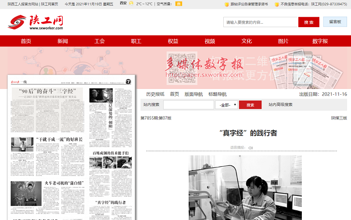Open the 视频 section

pyautogui.click(x=210, y=41)
